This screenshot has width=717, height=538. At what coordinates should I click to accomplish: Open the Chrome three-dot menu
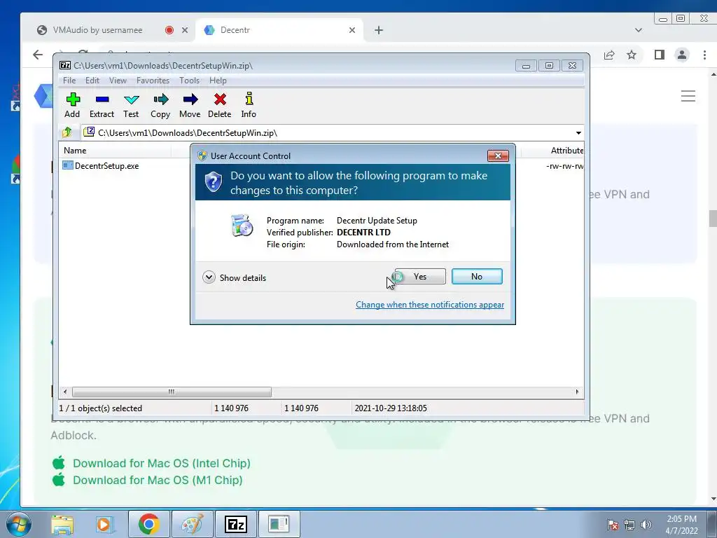[x=704, y=55]
